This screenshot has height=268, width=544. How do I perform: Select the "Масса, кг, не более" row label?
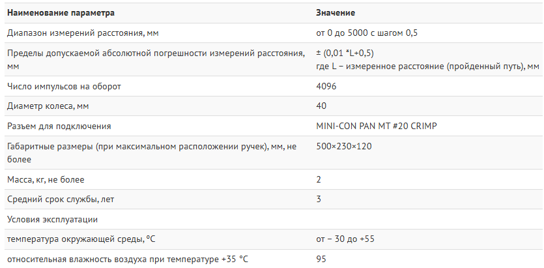pyautogui.click(x=46, y=179)
